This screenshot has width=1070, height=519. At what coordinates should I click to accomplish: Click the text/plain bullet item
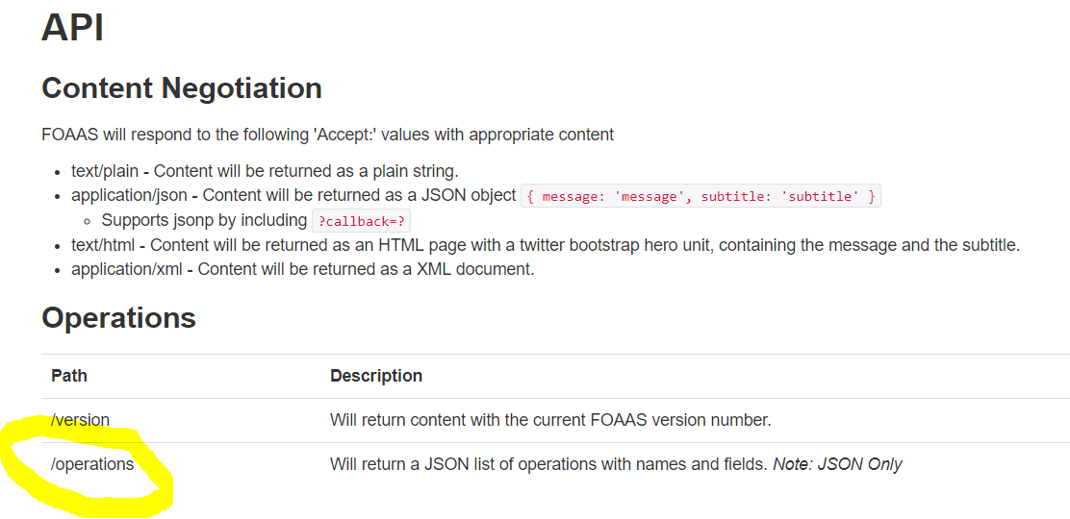tap(105, 171)
